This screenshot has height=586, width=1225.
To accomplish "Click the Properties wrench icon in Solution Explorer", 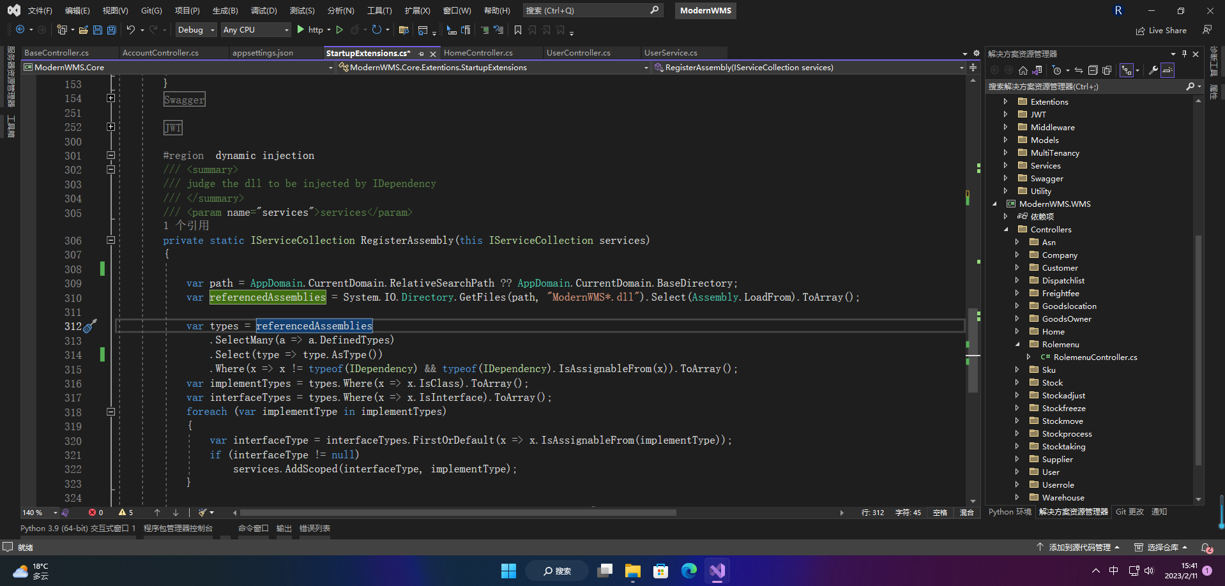I will pyautogui.click(x=1153, y=70).
